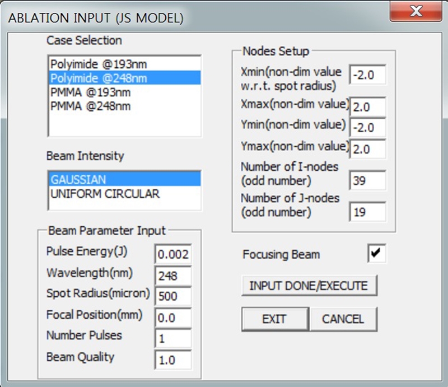This screenshot has height=387, width=448.
Task: Select UNIFORM CIRCULAR beam intensity
Action: coord(105,194)
